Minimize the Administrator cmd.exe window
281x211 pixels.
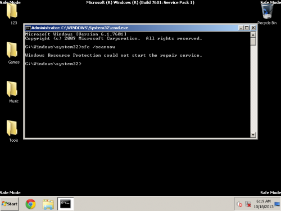pos(241,28)
